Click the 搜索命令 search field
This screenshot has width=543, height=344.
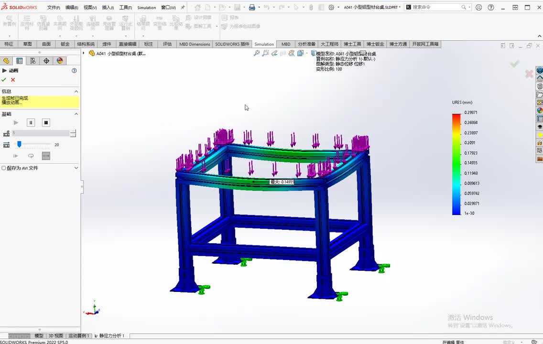click(436, 7)
